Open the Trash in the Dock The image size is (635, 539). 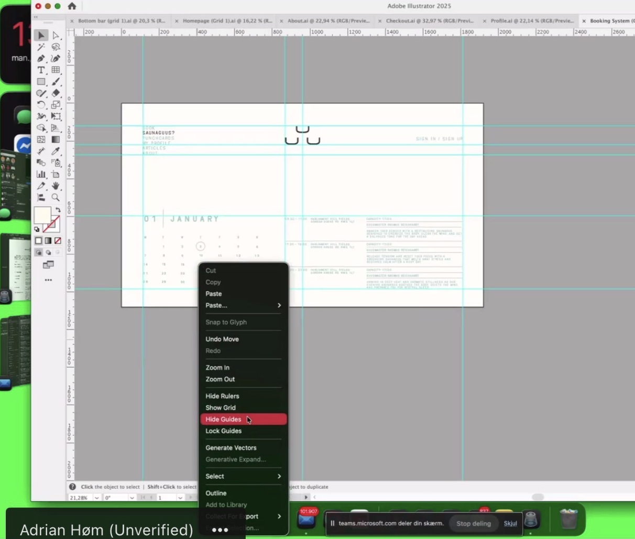pos(568,519)
